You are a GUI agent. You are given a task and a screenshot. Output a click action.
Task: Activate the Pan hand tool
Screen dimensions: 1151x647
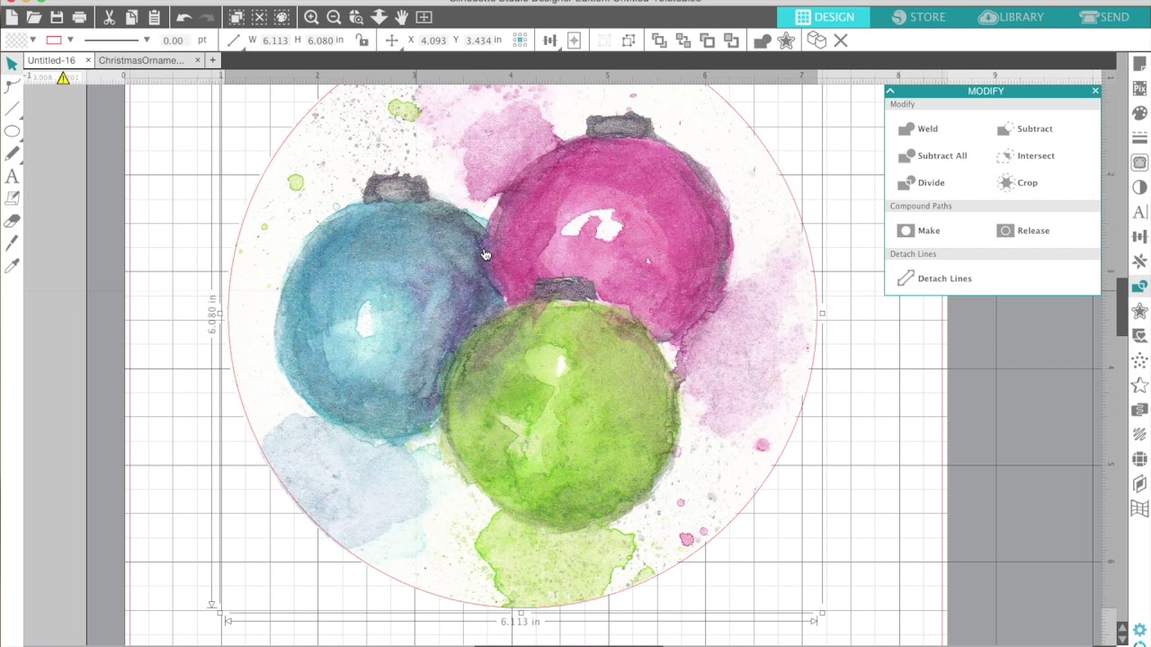tap(401, 17)
